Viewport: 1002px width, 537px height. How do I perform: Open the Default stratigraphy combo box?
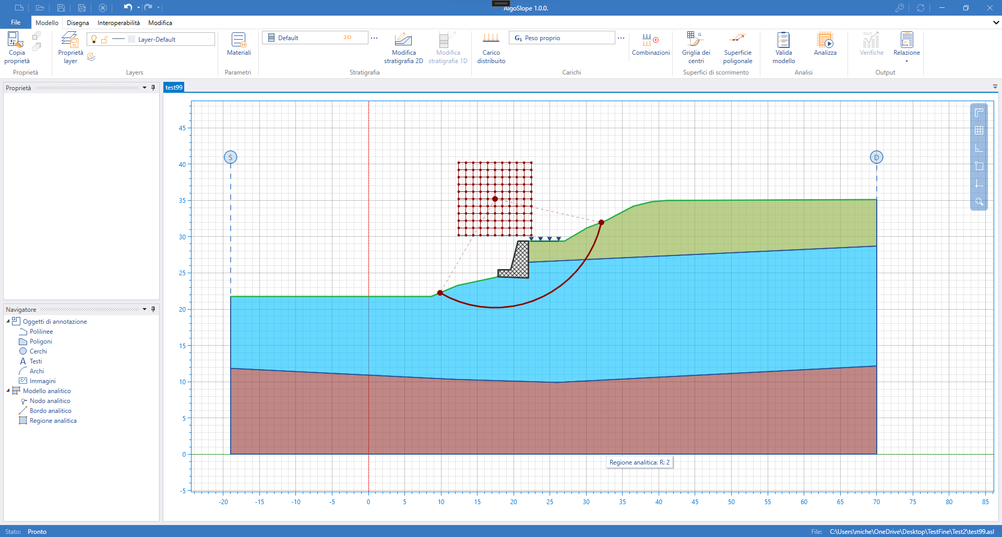coord(315,38)
